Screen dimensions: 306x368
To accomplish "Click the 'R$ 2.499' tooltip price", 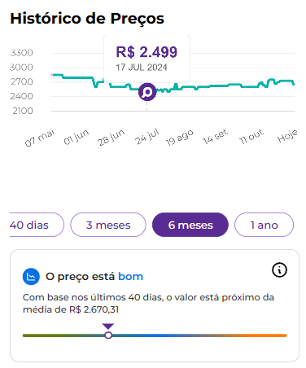I will click(x=146, y=52).
